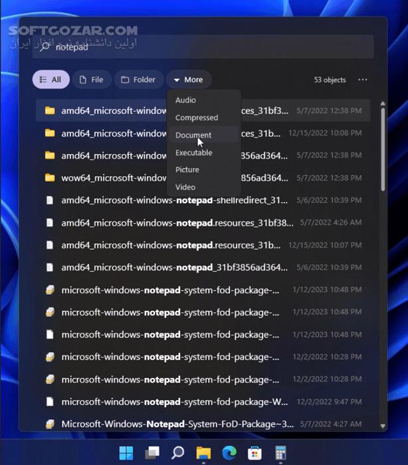Screen dimensions: 408x465
Task: Click the folder icon of the first amd64 result
Action: click(50, 111)
